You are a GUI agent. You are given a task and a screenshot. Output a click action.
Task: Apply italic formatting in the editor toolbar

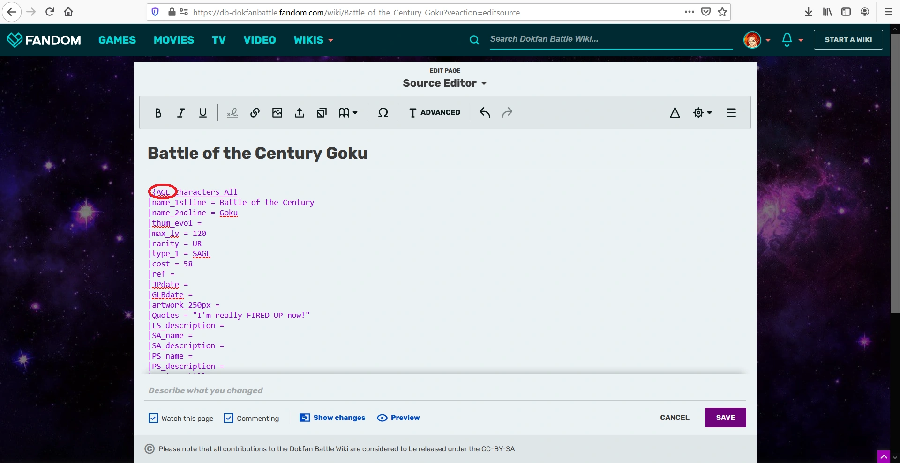(x=180, y=113)
